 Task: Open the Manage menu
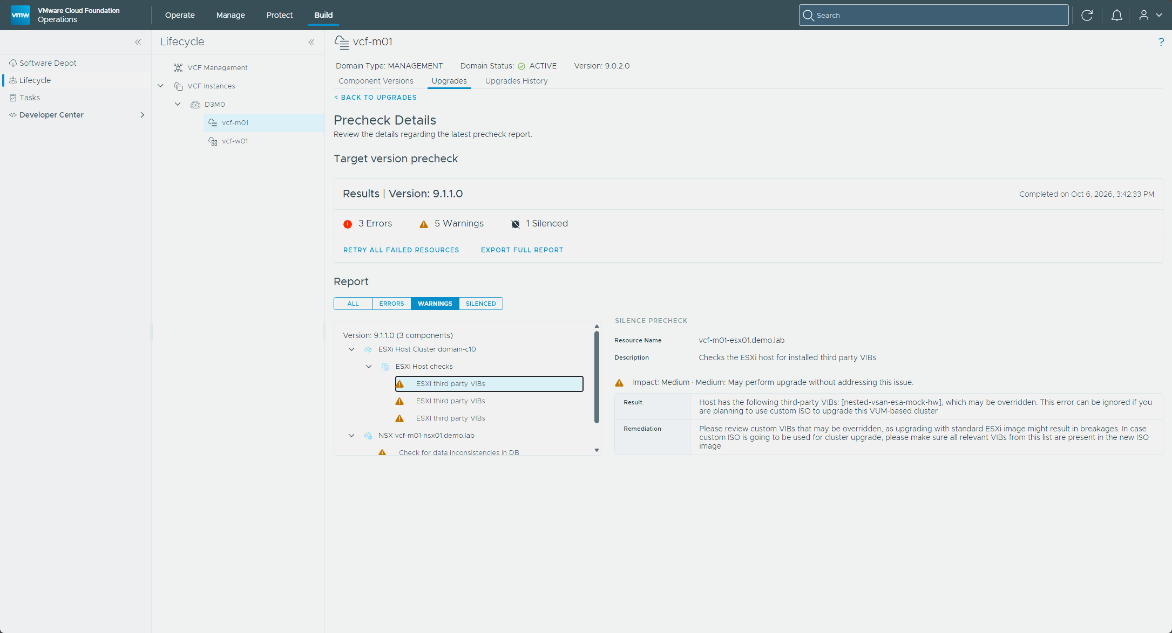pyautogui.click(x=231, y=15)
